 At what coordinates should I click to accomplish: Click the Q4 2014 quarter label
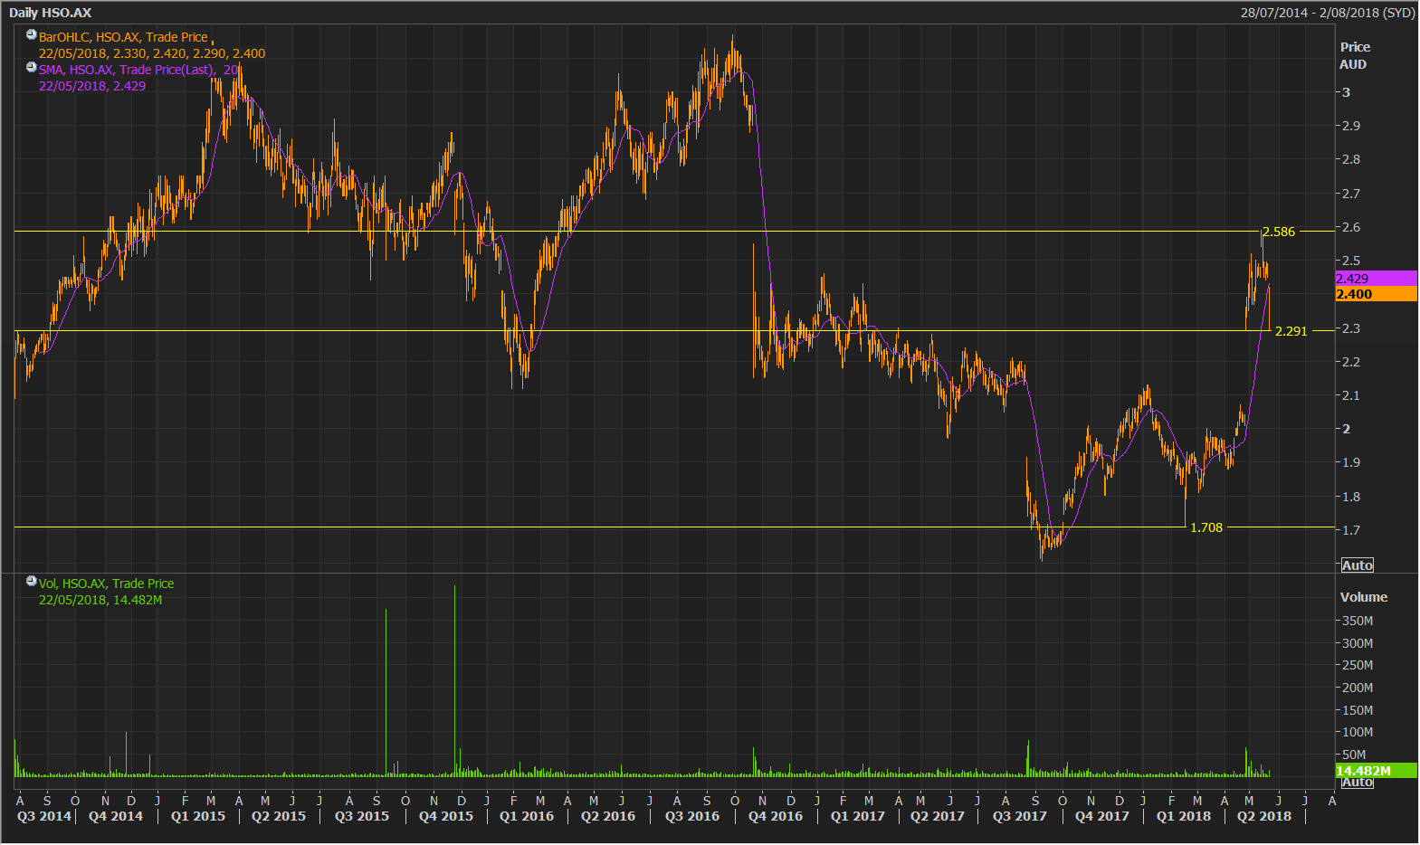(x=116, y=816)
